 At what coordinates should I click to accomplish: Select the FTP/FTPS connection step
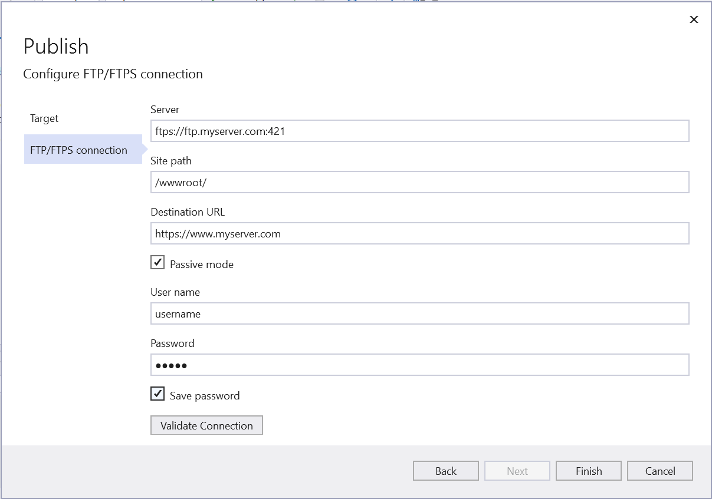coord(78,150)
